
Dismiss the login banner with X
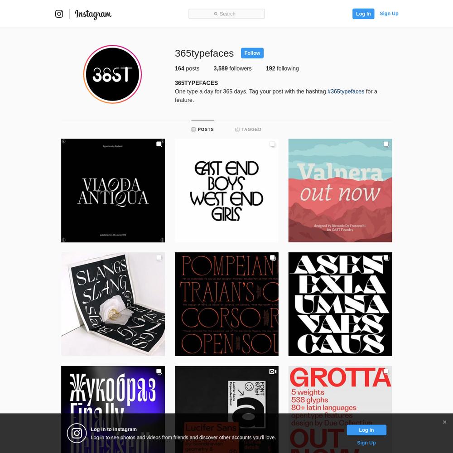tap(445, 422)
